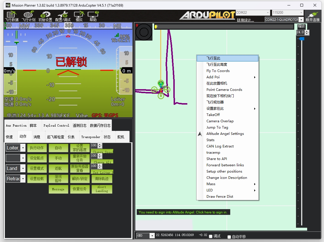Image resolution: width=324 pixels, height=242 pixels.
Task: Click the 设置挂载 set mount button
Action: (37, 179)
